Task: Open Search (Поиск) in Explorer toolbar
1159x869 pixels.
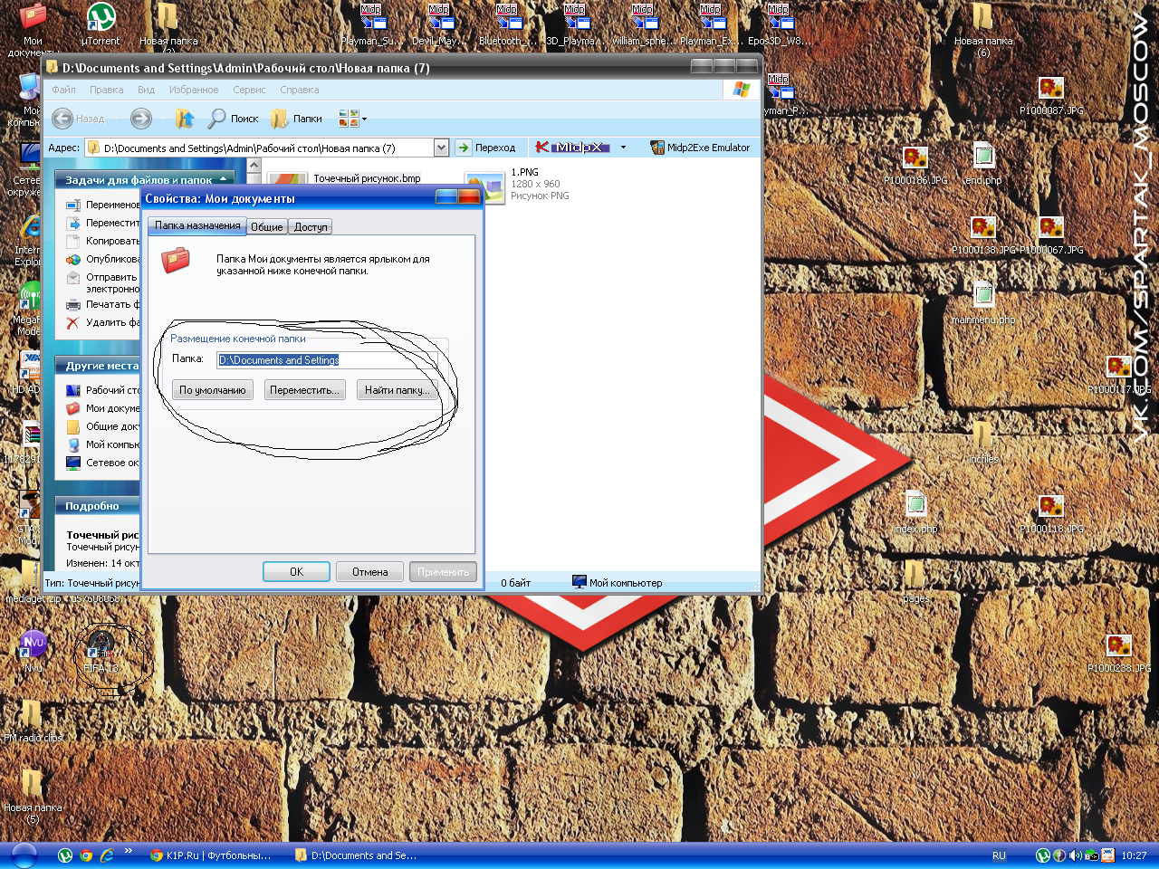Action: click(233, 119)
